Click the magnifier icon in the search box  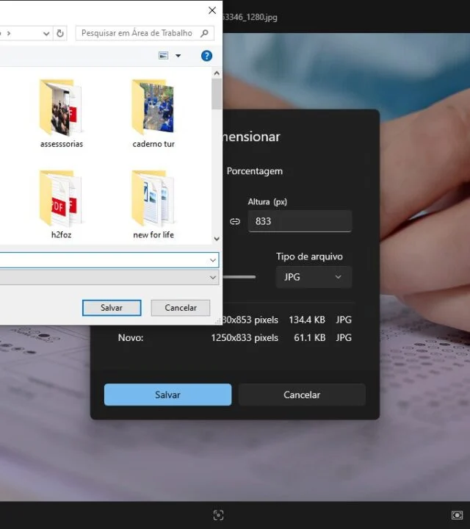pos(205,33)
